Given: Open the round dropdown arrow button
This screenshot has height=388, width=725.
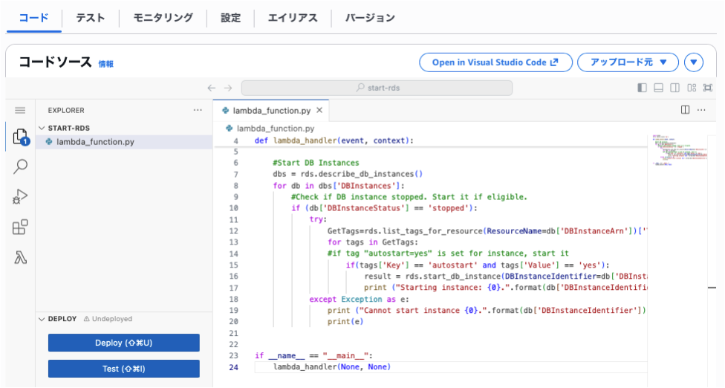Looking at the screenshot, I should (x=694, y=62).
